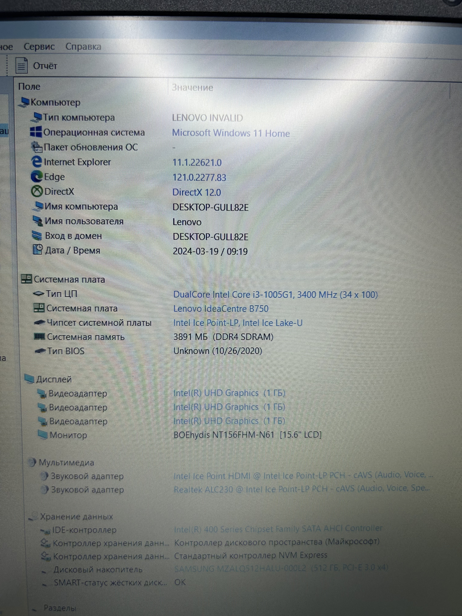This screenshot has width=462, height=616.
Task: Click the Тип BIOS chip icon
Action: coord(41,351)
